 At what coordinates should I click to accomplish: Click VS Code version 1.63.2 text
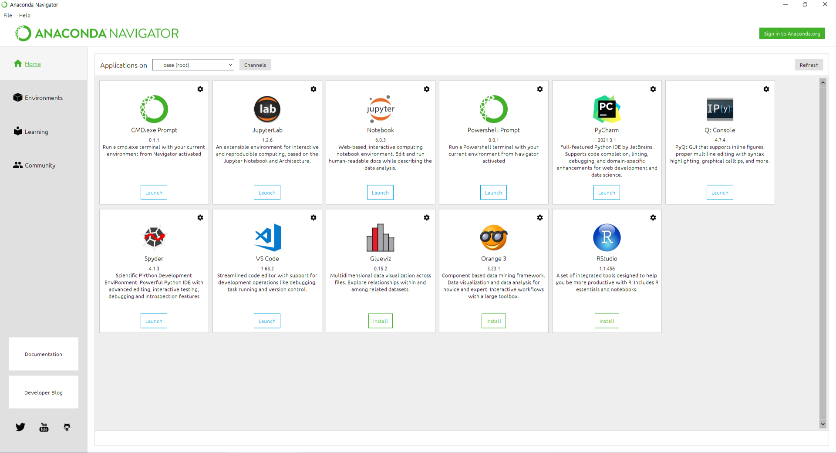click(x=267, y=269)
